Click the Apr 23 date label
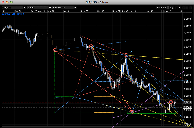Image resolution: width=194 pixels, height=128 pixels. coord(34,11)
